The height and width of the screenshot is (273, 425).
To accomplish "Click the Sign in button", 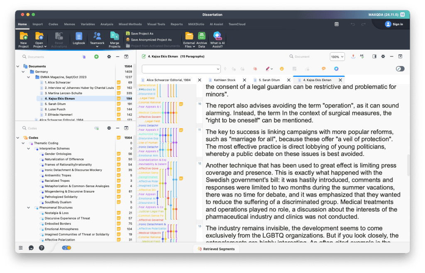I will click(x=394, y=24).
